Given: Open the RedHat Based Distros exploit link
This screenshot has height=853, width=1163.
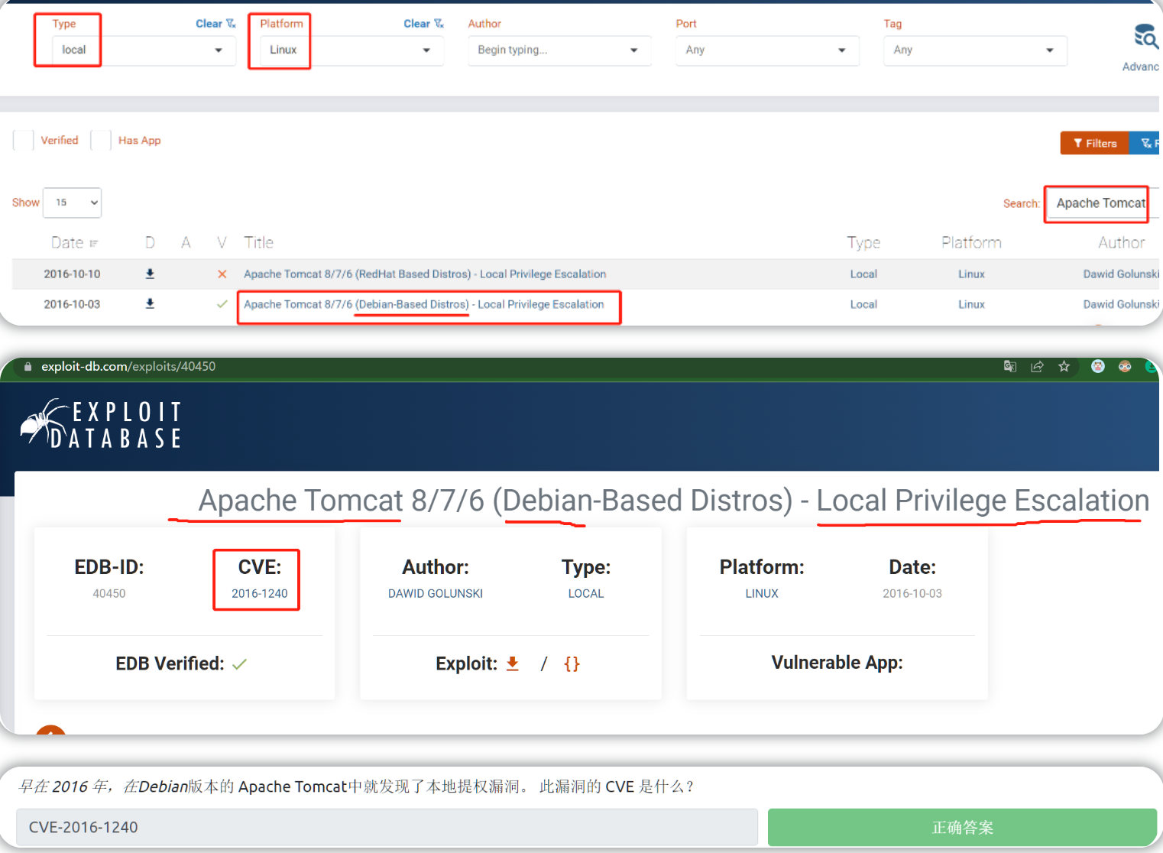Looking at the screenshot, I should (x=425, y=274).
